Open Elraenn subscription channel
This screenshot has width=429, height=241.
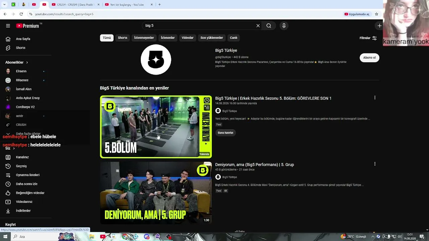click(21, 71)
